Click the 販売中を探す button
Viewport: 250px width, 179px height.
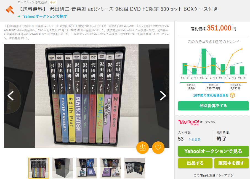tap(231, 163)
